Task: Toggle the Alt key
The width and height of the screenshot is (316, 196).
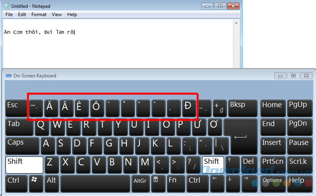Action: pyautogui.click(x=52, y=183)
